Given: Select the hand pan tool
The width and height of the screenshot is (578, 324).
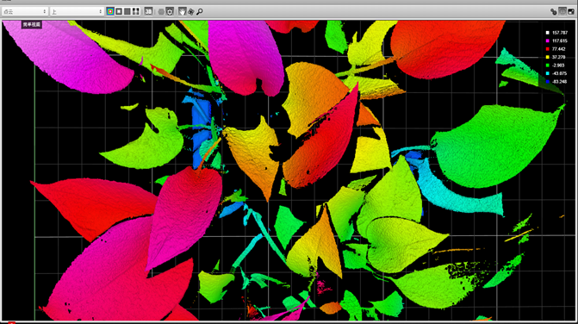Looking at the screenshot, I should pyautogui.click(x=182, y=11).
